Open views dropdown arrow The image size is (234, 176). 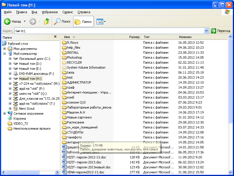point(105,21)
